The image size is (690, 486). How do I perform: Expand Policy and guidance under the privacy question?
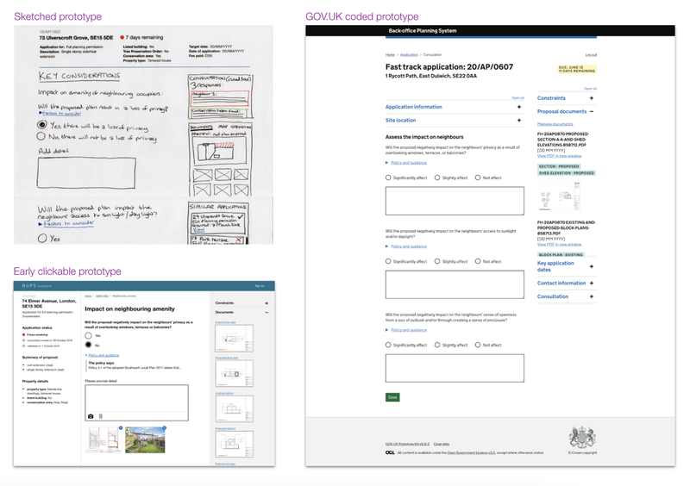pyautogui.click(x=409, y=163)
